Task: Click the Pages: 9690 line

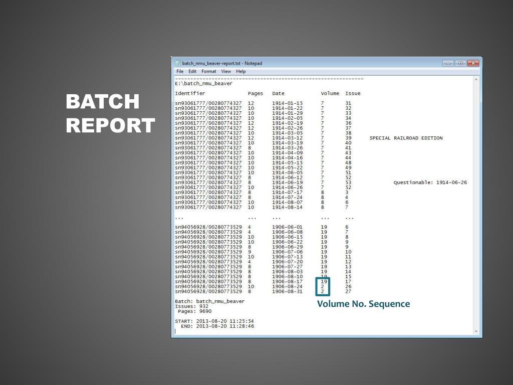Action: click(195, 311)
